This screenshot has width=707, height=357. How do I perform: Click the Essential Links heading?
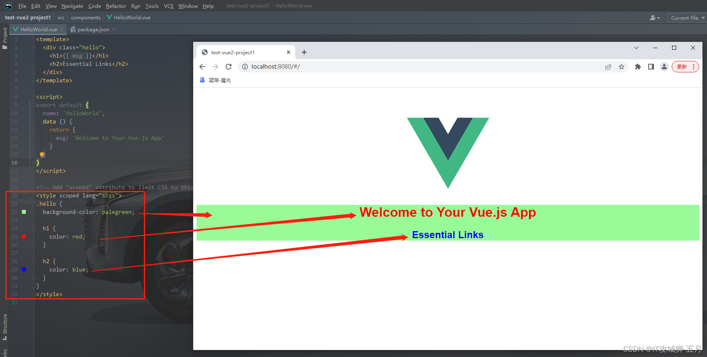click(448, 235)
